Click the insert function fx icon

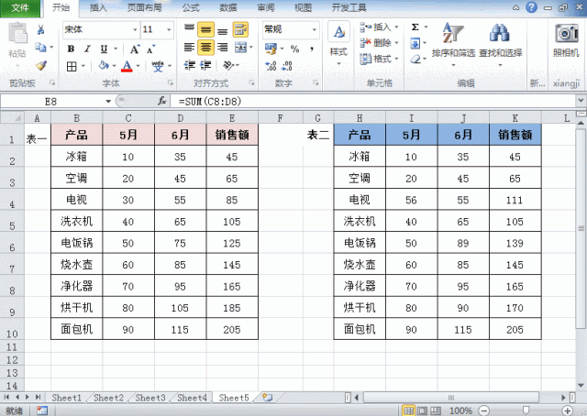(162, 100)
